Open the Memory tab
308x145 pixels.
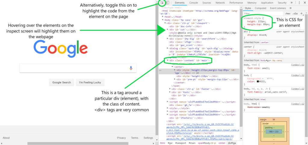tap(252, 3)
